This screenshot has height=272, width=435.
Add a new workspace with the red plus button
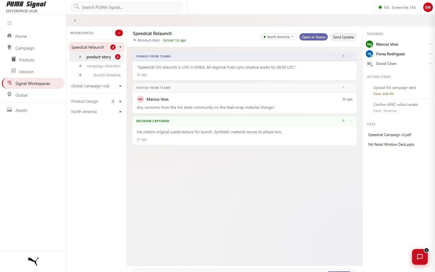point(119,33)
